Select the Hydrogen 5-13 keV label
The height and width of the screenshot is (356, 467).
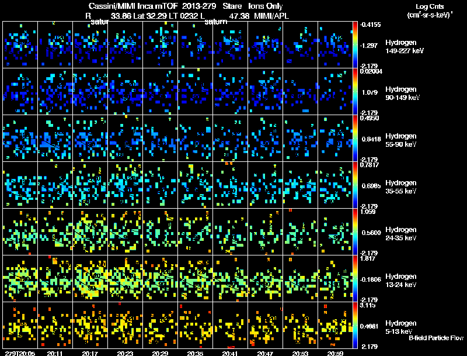(x=401, y=328)
